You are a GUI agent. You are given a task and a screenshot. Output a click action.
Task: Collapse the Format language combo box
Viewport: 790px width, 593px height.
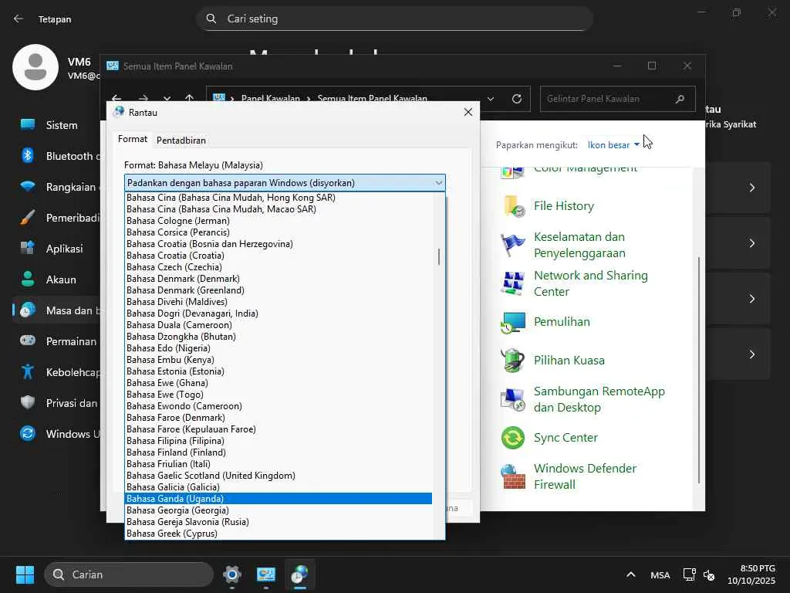(x=438, y=183)
